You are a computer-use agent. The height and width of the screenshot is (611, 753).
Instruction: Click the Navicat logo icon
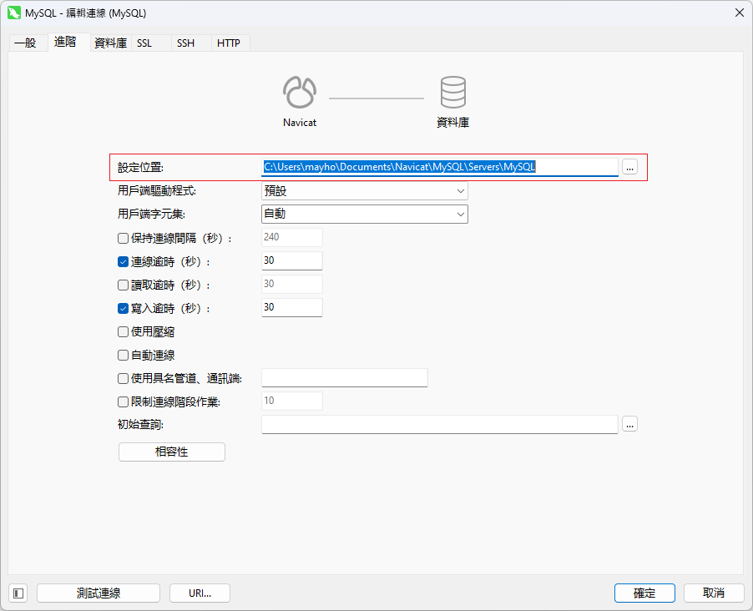[x=300, y=92]
